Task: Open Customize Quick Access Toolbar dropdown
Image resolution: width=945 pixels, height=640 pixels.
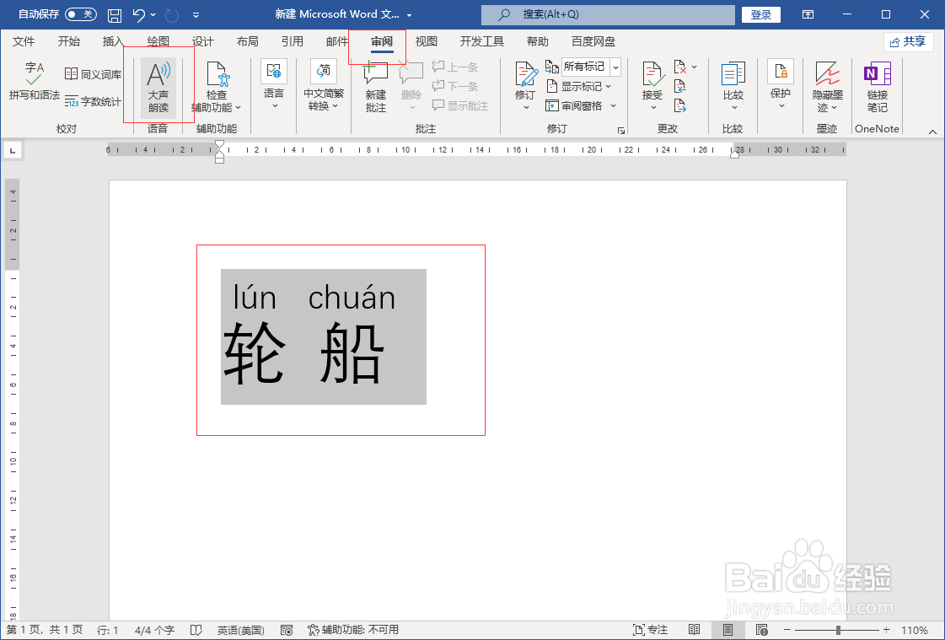Action: tap(196, 14)
